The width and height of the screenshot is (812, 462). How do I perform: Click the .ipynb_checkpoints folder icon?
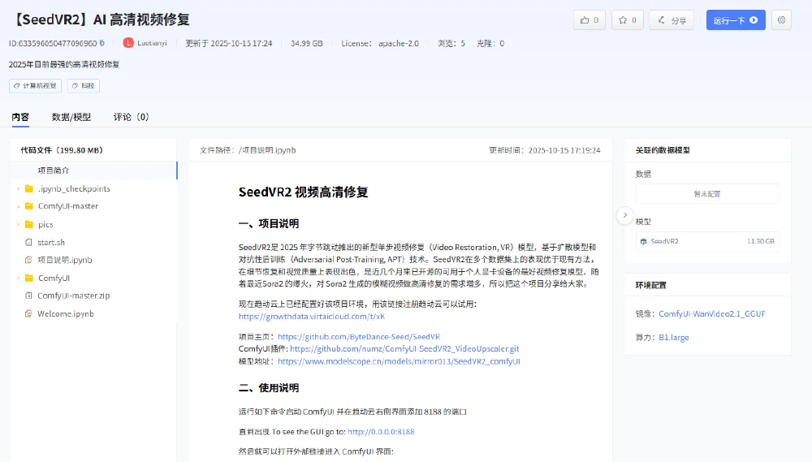coord(29,188)
